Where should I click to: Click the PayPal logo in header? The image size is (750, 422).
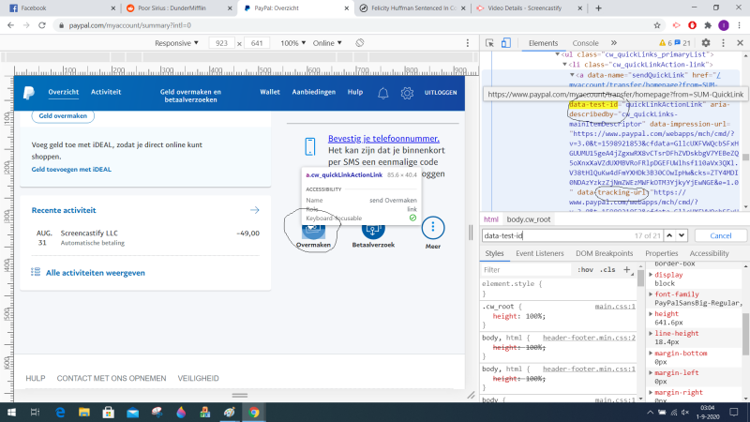pyautogui.click(x=28, y=93)
